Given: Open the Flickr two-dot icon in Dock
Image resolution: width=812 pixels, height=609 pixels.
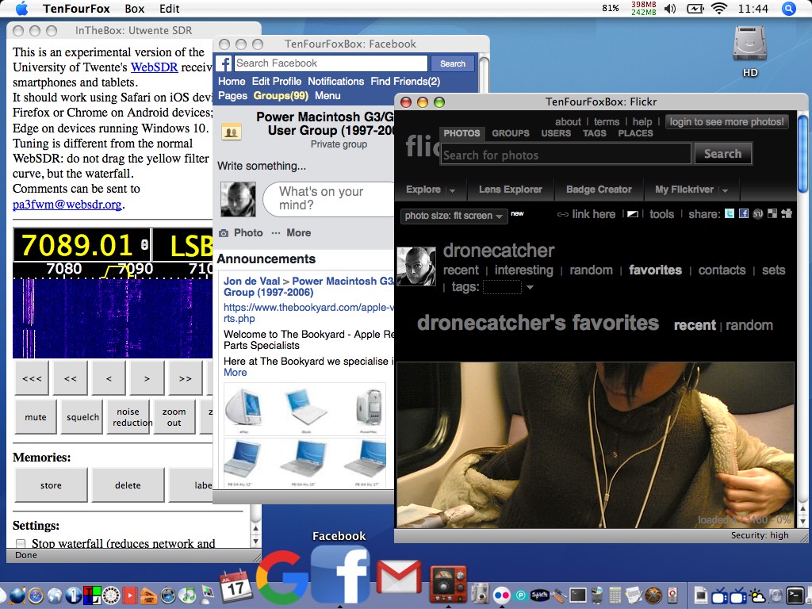Looking at the screenshot, I should [501, 596].
